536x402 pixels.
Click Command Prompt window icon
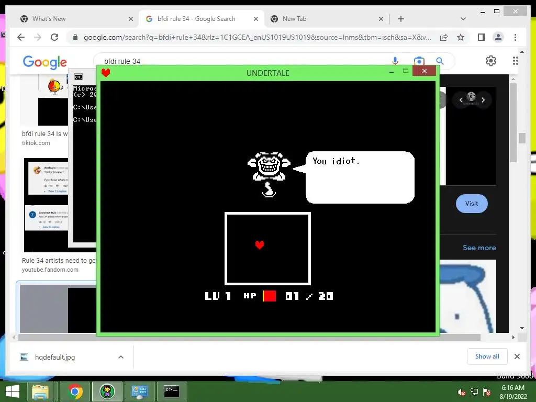point(79,77)
